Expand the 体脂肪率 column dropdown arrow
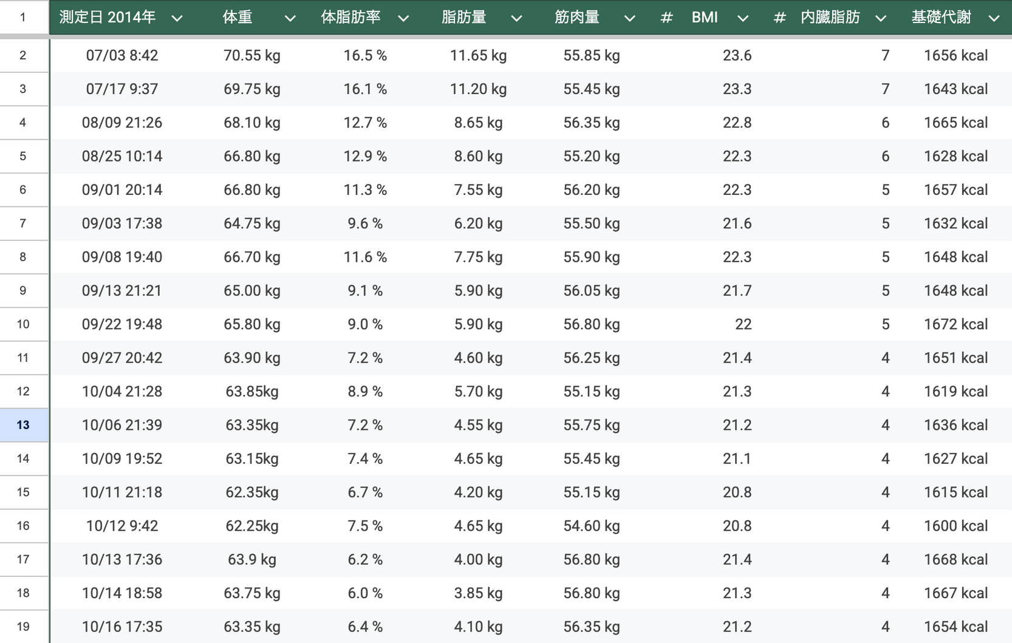The height and width of the screenshot is (643, 1012). pyautogui.click(x=403, y=18)
